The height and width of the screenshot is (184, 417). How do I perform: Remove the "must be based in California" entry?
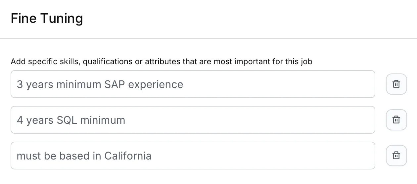pyautogui.click(x=396, y=156)
